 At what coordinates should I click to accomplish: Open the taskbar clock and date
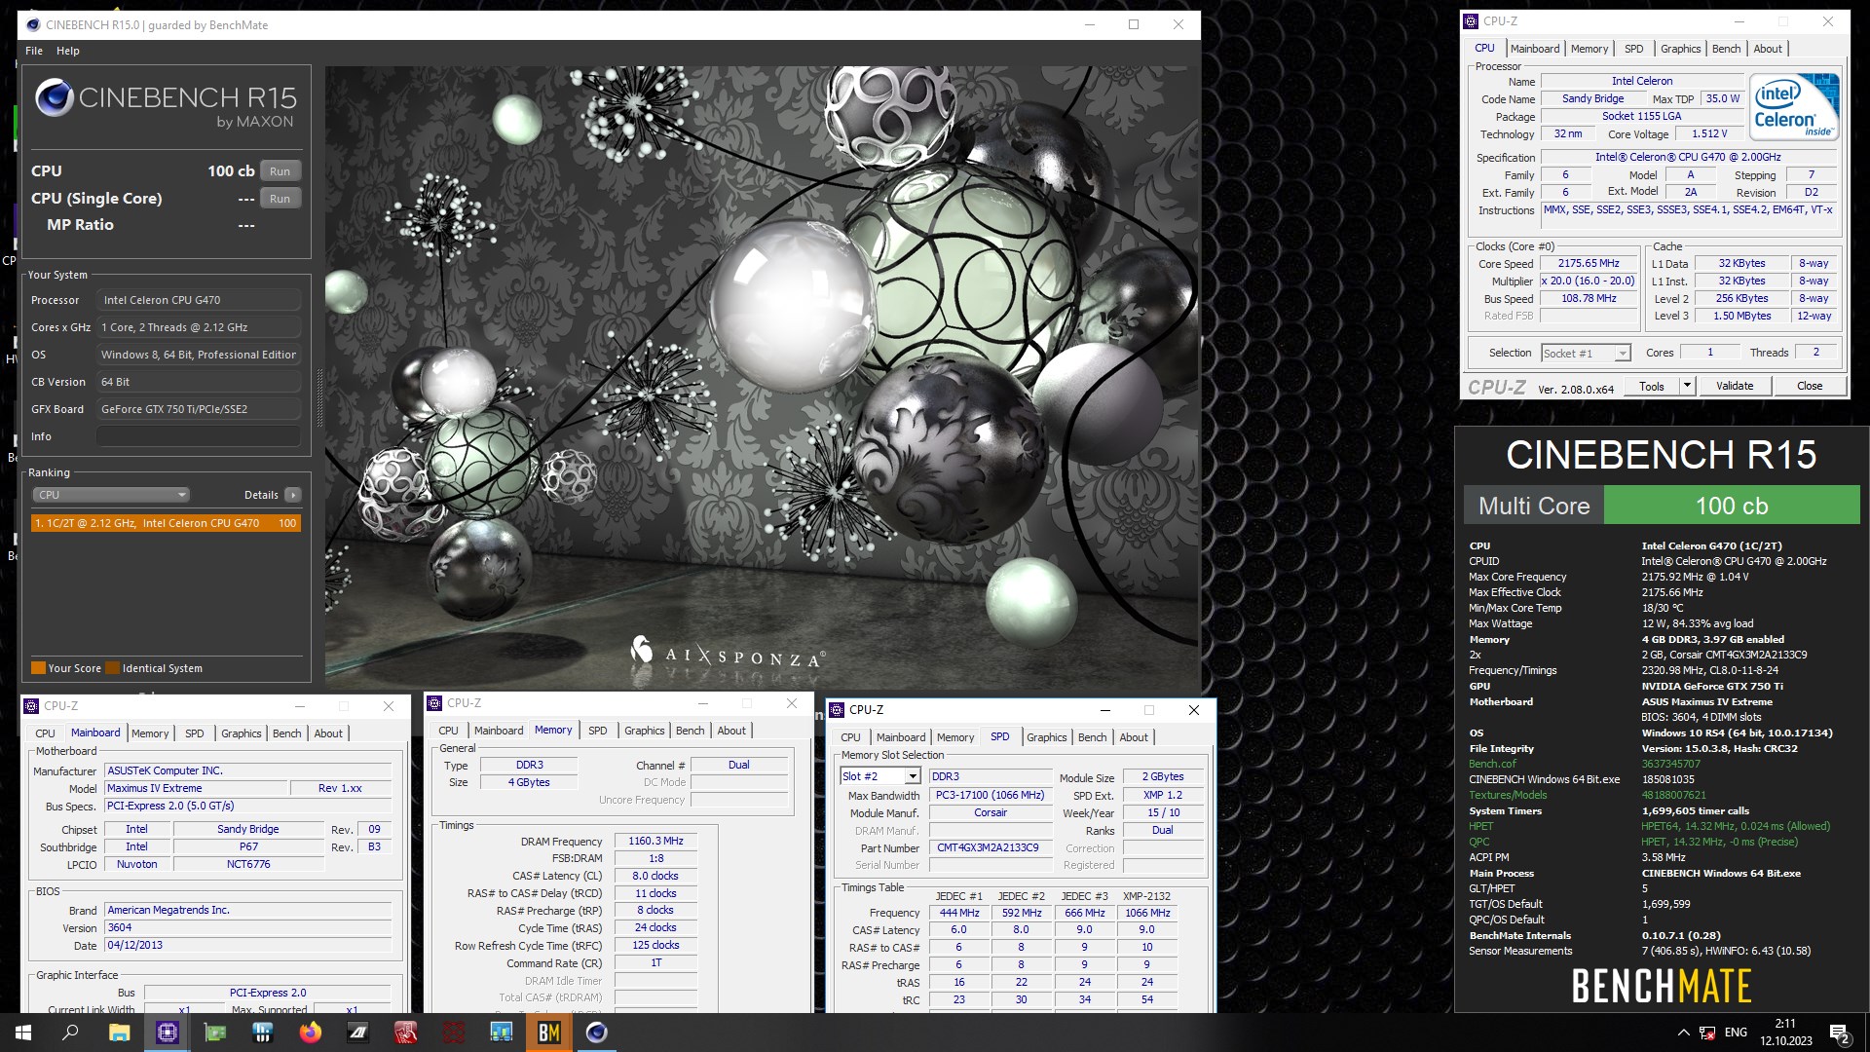1785,1033
